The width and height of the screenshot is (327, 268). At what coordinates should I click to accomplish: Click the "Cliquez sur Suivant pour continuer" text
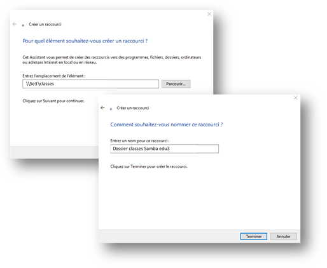pos(53,101)
